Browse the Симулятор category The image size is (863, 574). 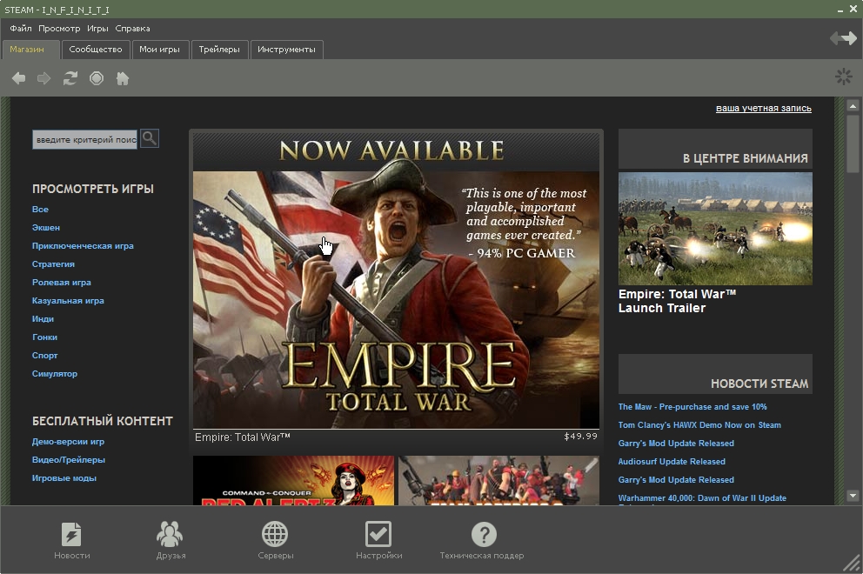click(55, 373)
